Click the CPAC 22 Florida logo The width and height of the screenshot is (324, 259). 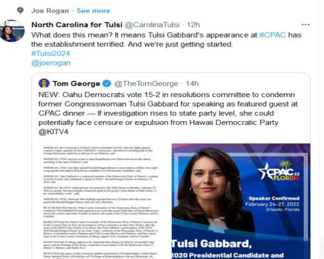point(279,171)
